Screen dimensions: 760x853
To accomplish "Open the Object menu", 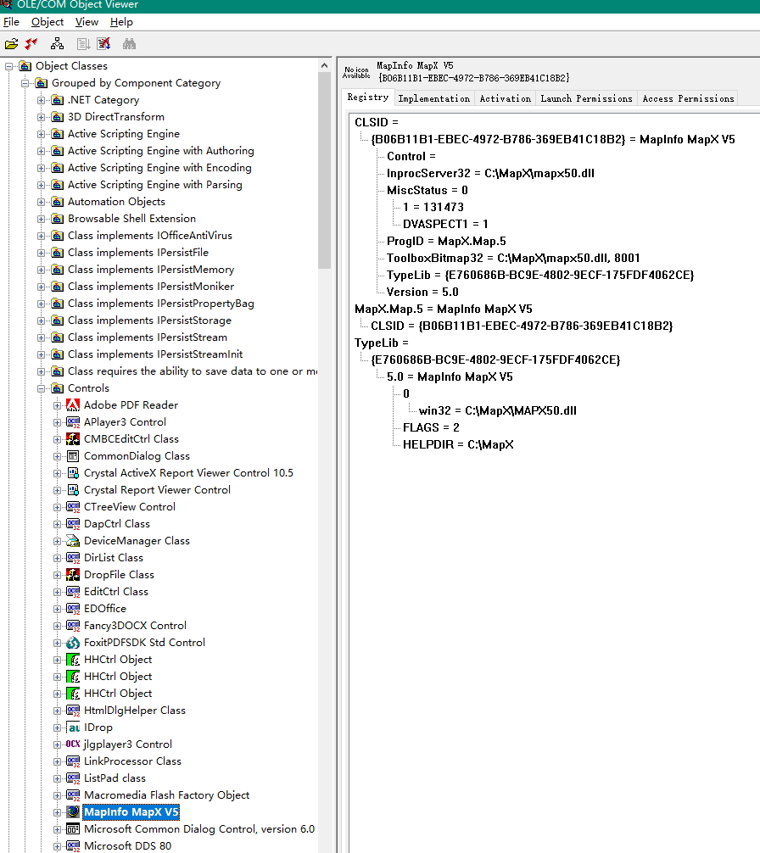I will [47, 22].
